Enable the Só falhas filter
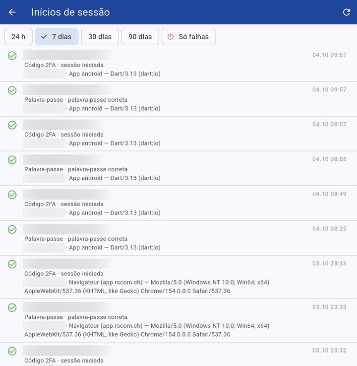Screen dimensions: 357x366 [x=189, y=37]
